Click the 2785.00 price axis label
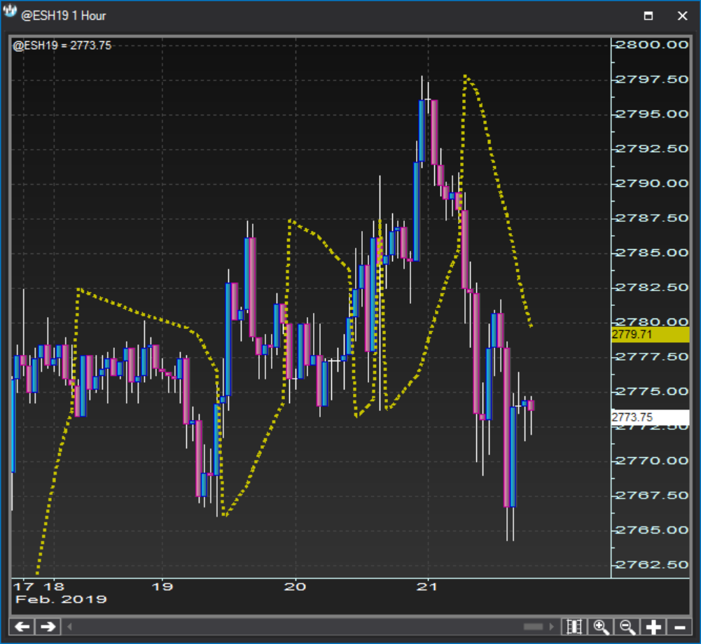The width and height of the screenshot is (701, 644). coord(652,253)
